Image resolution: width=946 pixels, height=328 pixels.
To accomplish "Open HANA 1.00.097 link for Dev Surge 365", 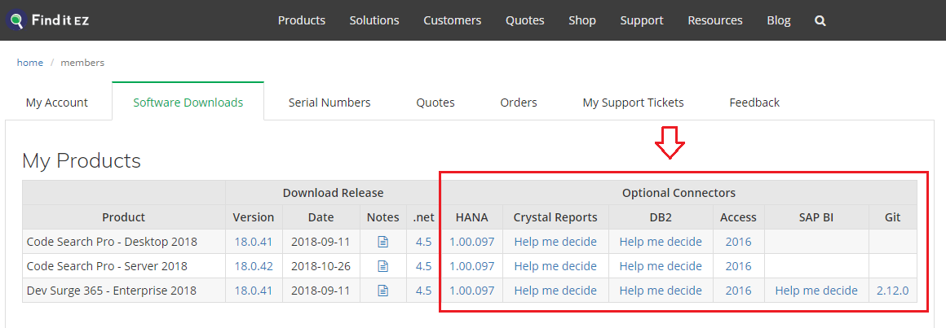I will pos(472,291).
